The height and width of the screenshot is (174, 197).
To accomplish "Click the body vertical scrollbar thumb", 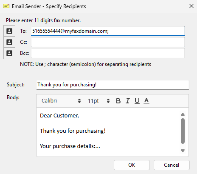I will (183, 131).
